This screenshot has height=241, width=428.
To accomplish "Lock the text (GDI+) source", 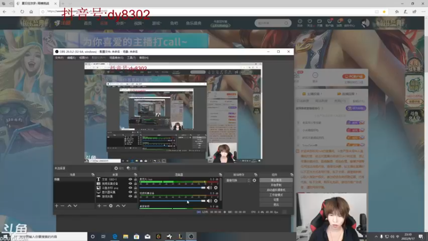I will tap(135, 179).
